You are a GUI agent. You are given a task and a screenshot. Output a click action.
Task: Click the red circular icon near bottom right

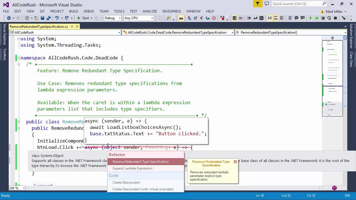(x=334, y=188)
